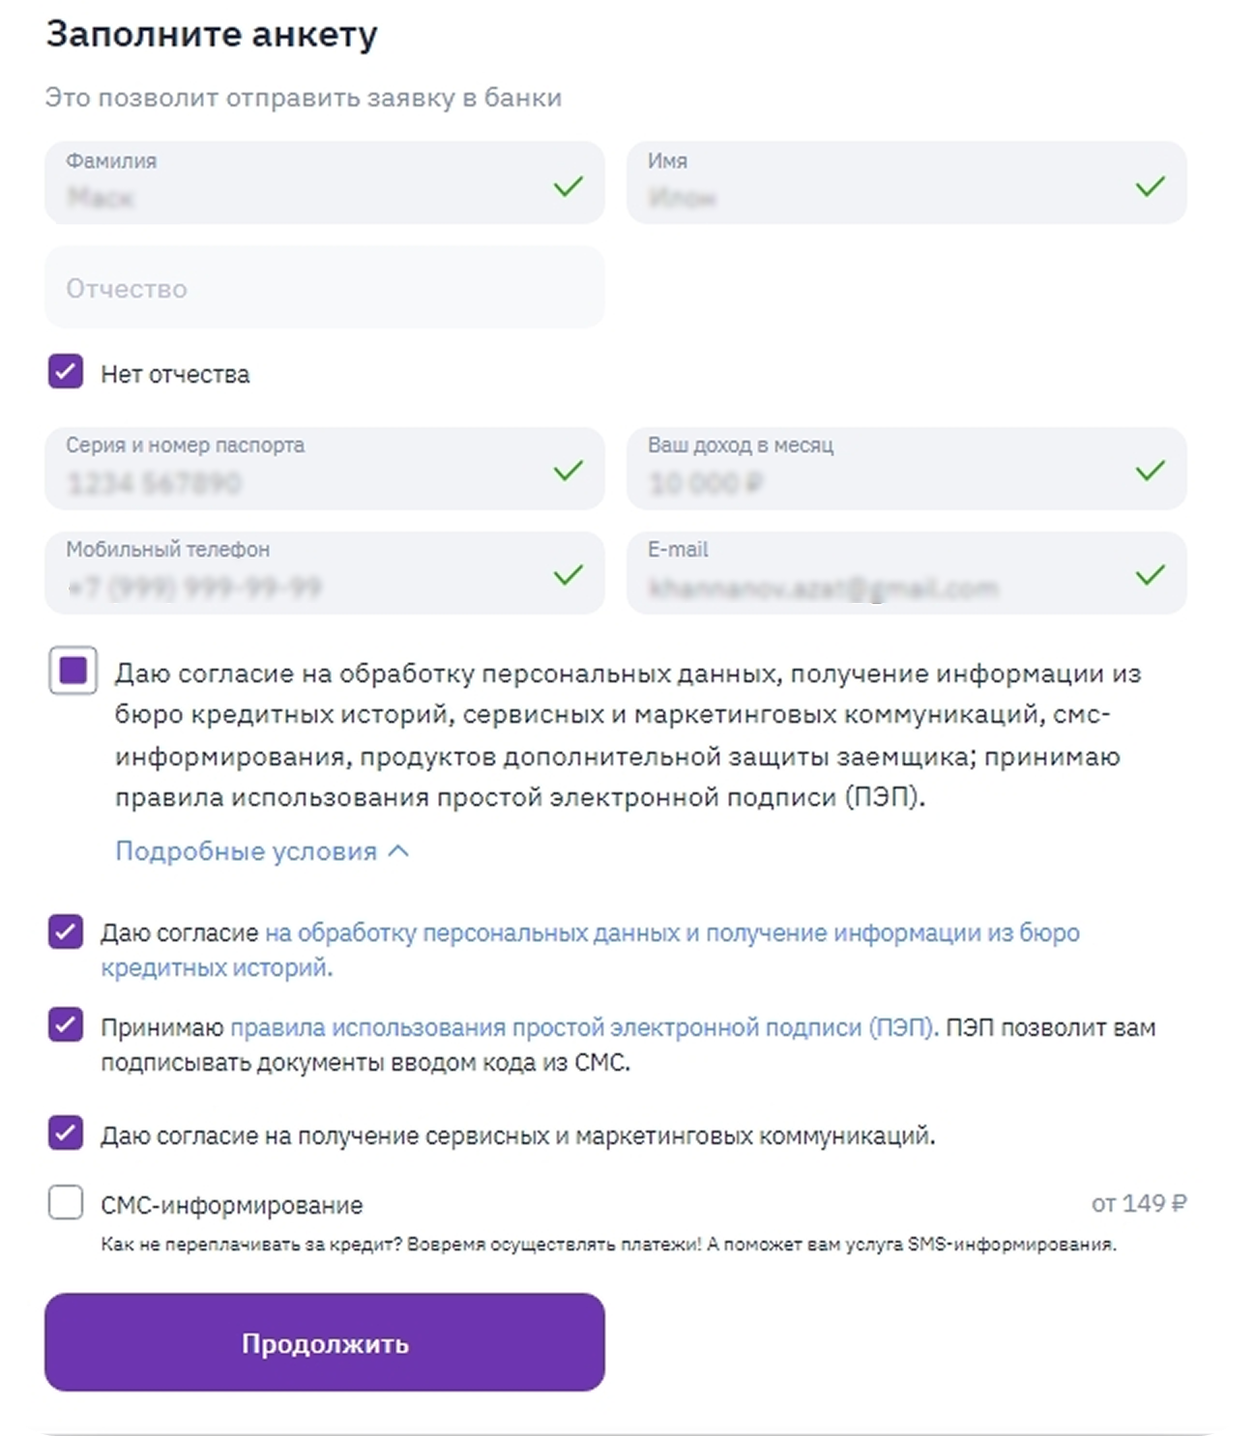Click the green checkmark in Фамилия field
The height and width of the screenshot is (1436, 1255).
click(569, 186)
